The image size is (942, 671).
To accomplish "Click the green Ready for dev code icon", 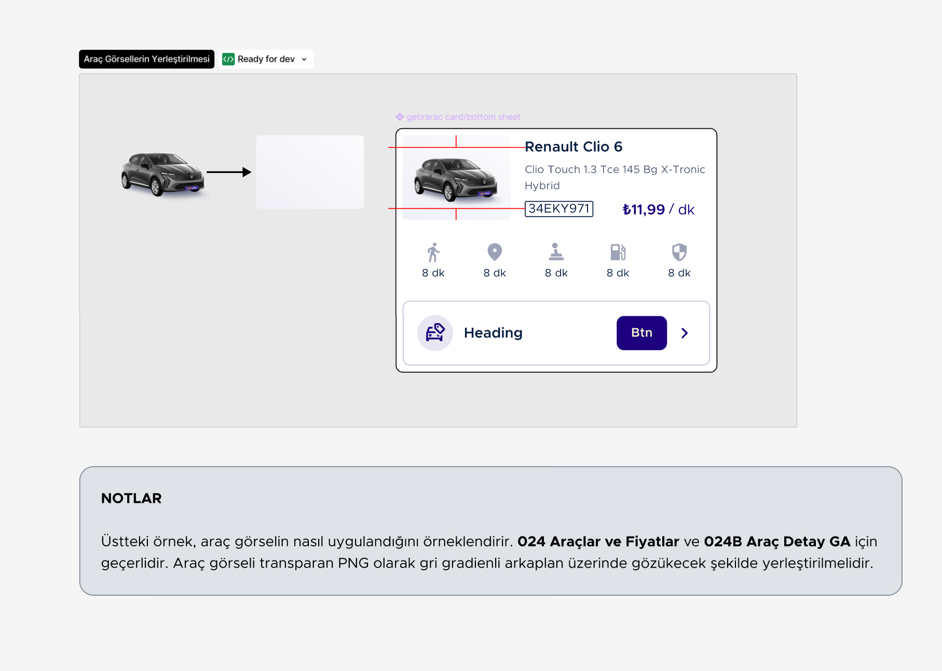I will click(228, 59).
